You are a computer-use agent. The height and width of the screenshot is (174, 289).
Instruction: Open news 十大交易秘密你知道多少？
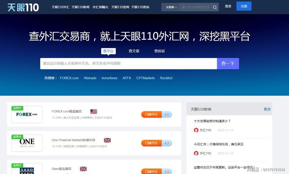(212, 121)
